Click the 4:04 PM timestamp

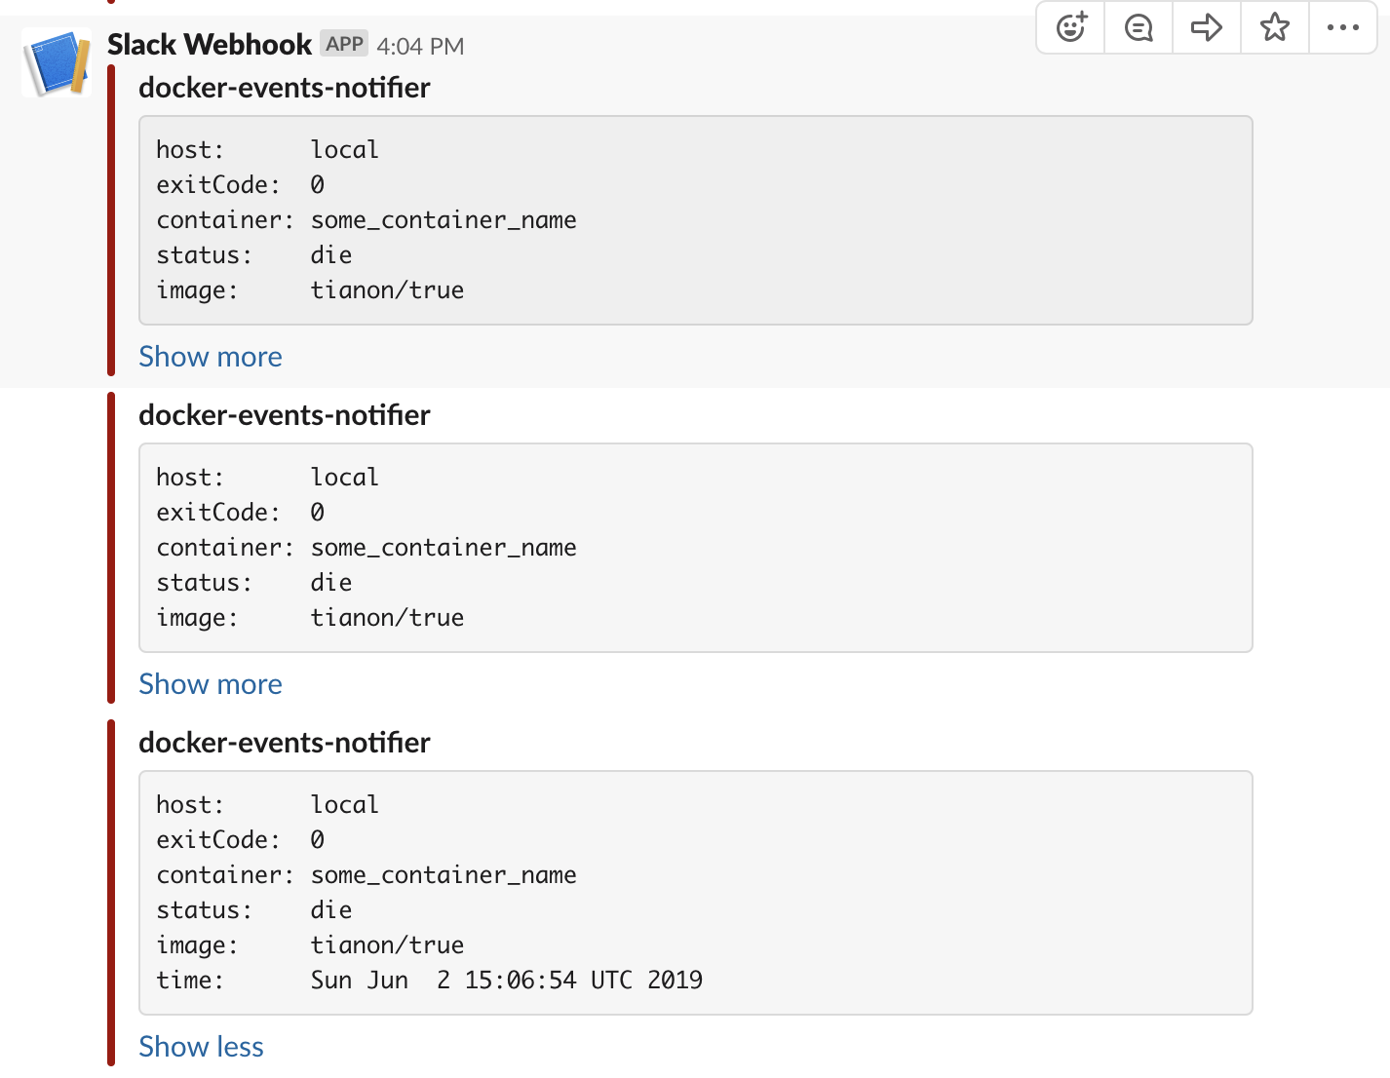pos(420,46)
